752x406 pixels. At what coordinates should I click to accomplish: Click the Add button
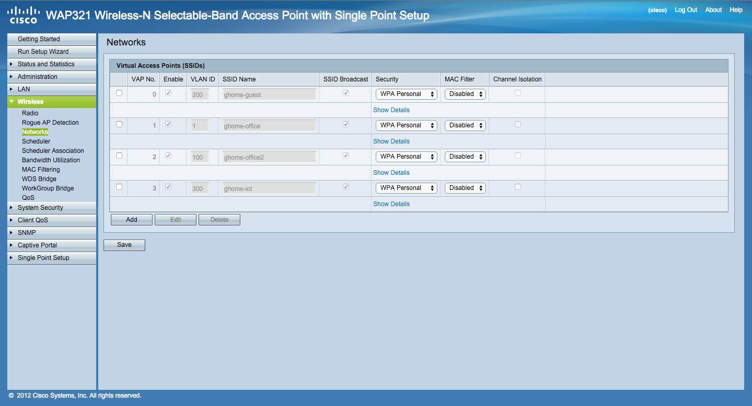132,220
